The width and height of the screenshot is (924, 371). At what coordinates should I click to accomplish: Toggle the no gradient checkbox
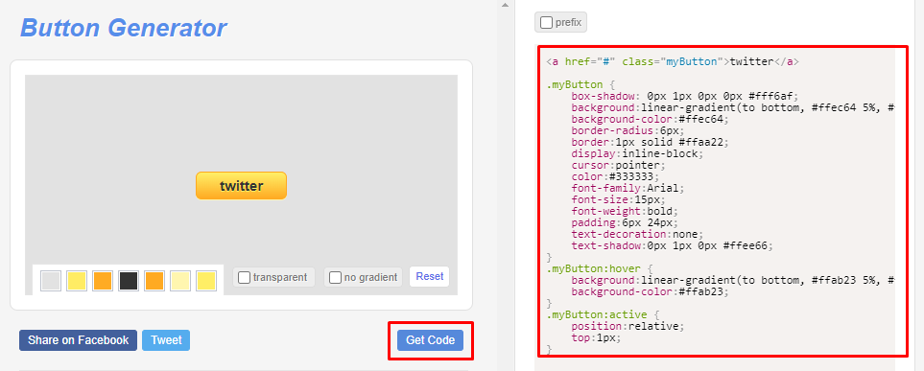coord(335,277)
